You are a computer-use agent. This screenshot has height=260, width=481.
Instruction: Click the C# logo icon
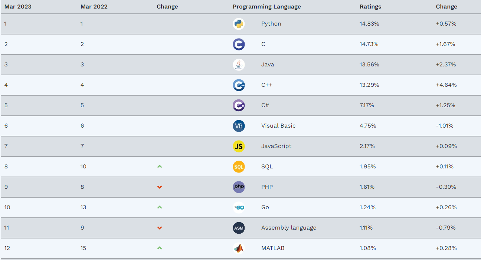pyautogui.click(x=239, y=105)
